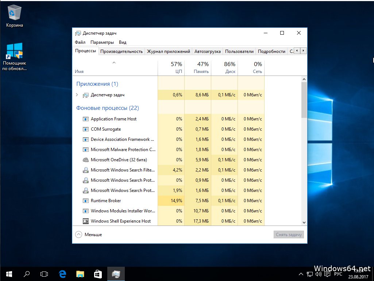Open the Помощник по обновлению desktop shortcut
374x281 pixels.
14,57
